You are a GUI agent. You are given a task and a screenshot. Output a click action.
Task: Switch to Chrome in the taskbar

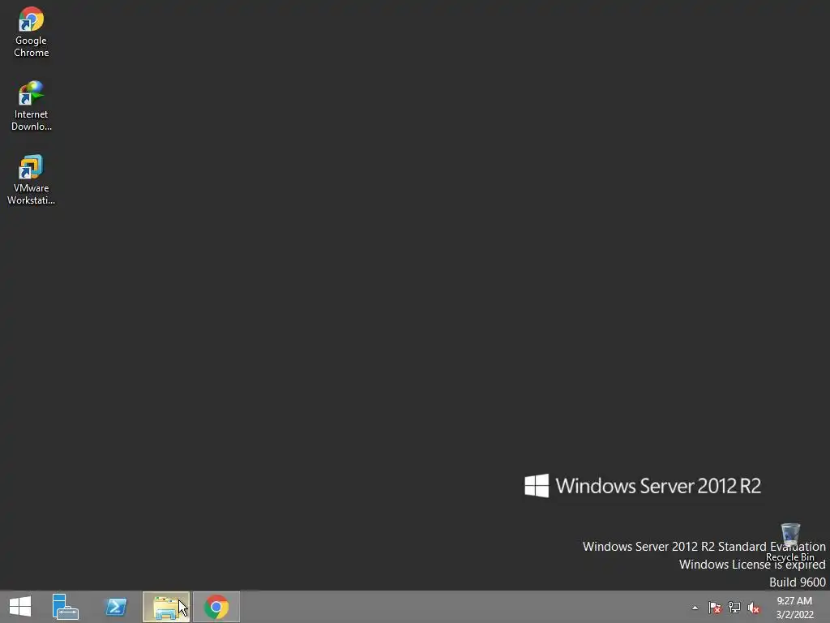tap(216, 607)
